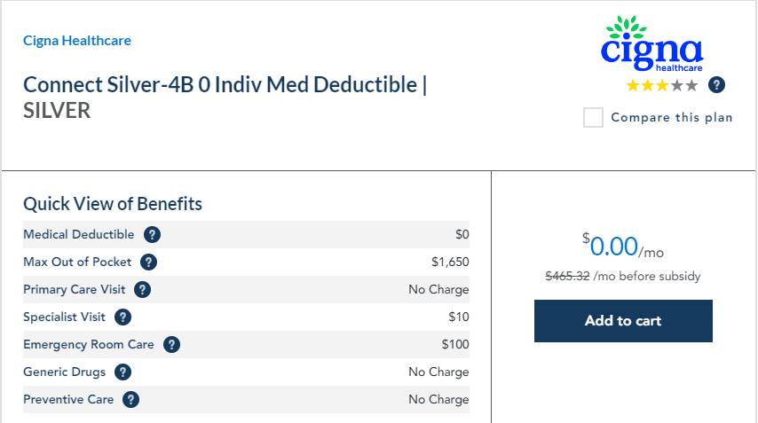
Task: Click the 'Compare this plan' label
Action: click(672, 118)
